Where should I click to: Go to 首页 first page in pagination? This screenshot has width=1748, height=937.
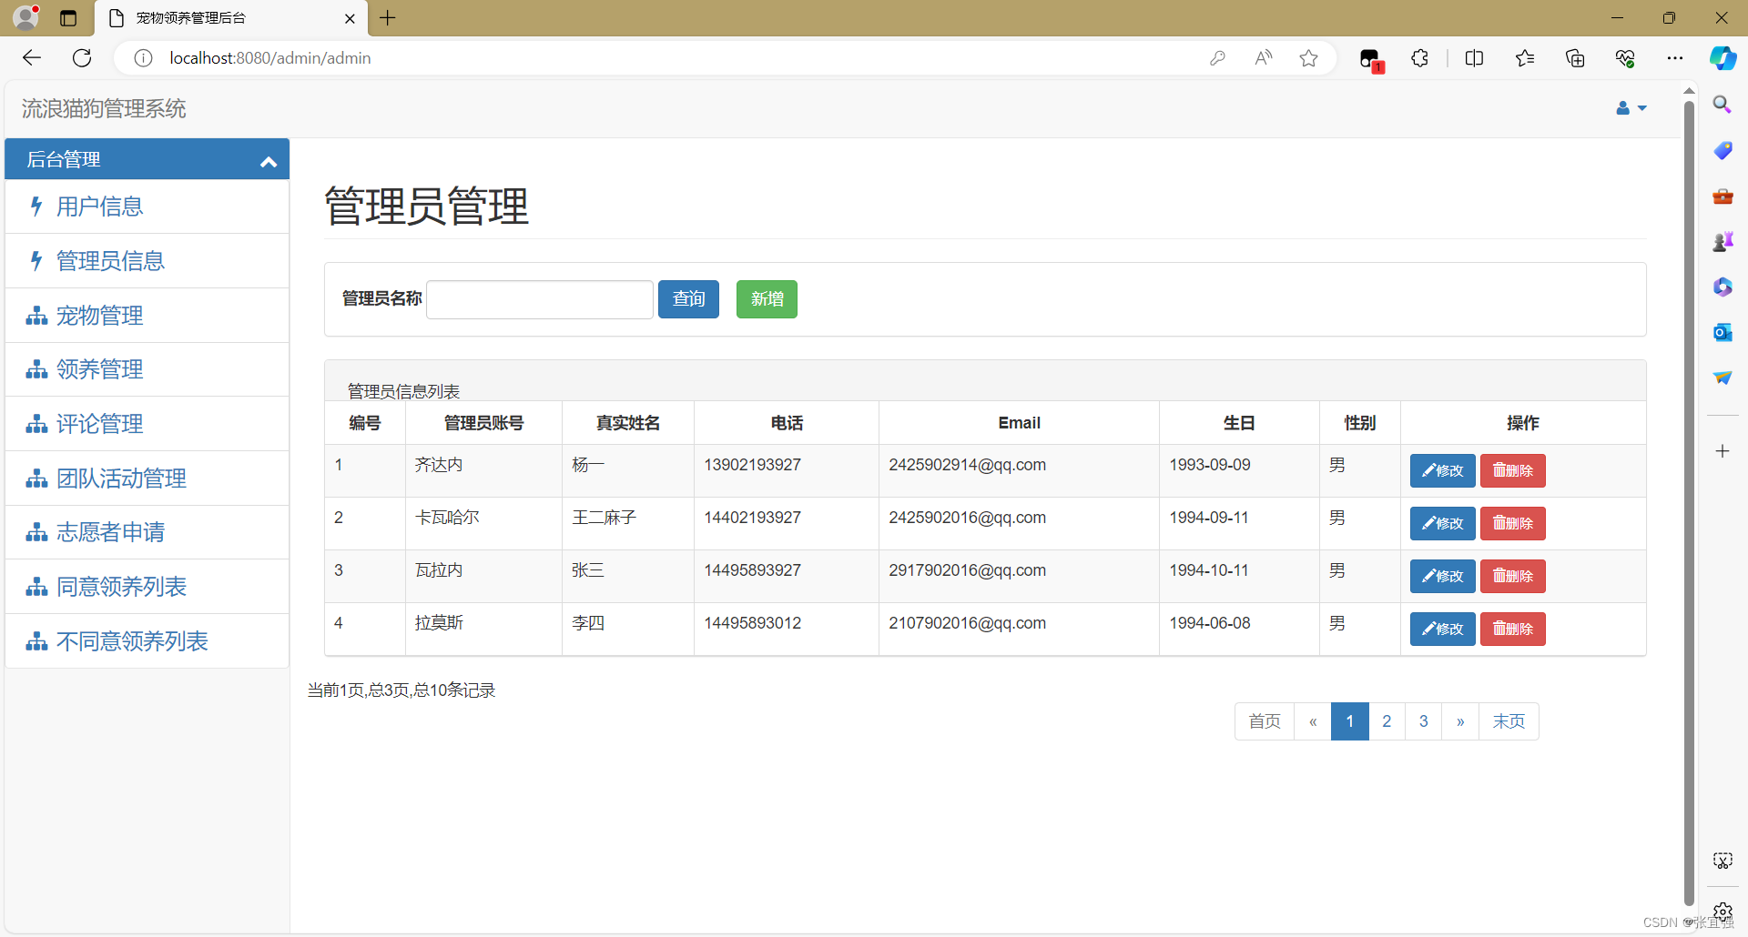[x=1265, y=721]
